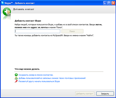This screenshot has width=116, height=98.
Task: Focus the contact search text field
Action: (37, 31)
